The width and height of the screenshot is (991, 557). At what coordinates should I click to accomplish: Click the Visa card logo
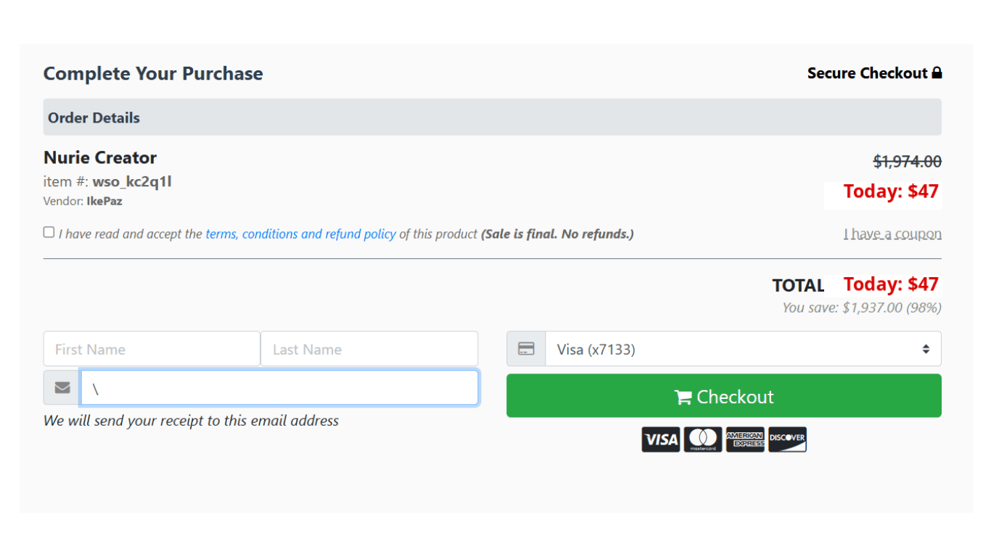coord(660,440)
